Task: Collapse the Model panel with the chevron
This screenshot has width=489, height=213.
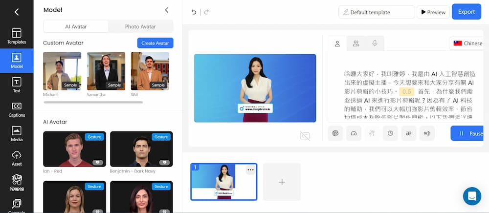Action: pos(167,10)
